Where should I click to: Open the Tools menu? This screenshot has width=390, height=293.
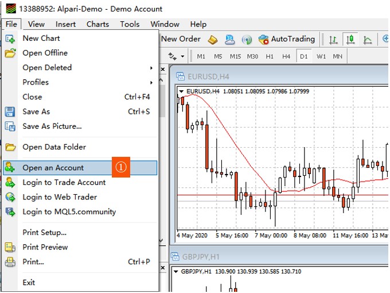click(x=130, y=24)
